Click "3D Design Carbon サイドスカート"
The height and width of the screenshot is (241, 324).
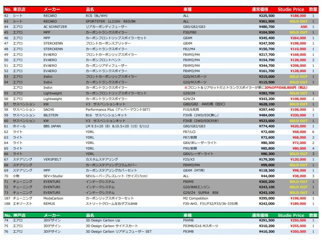[x=112, y=226]
